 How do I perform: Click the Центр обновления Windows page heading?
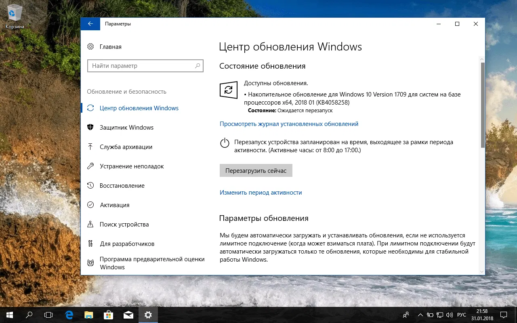pos(290,47)
